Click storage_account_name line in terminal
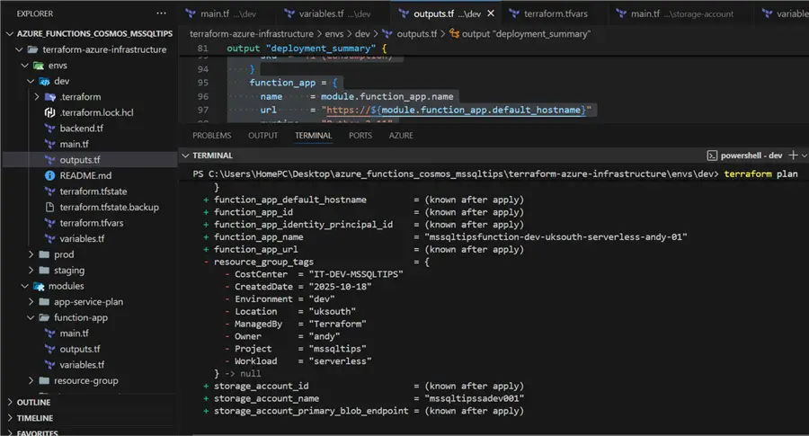The width and height of the screenshot is (809, 436). (364, 398)
